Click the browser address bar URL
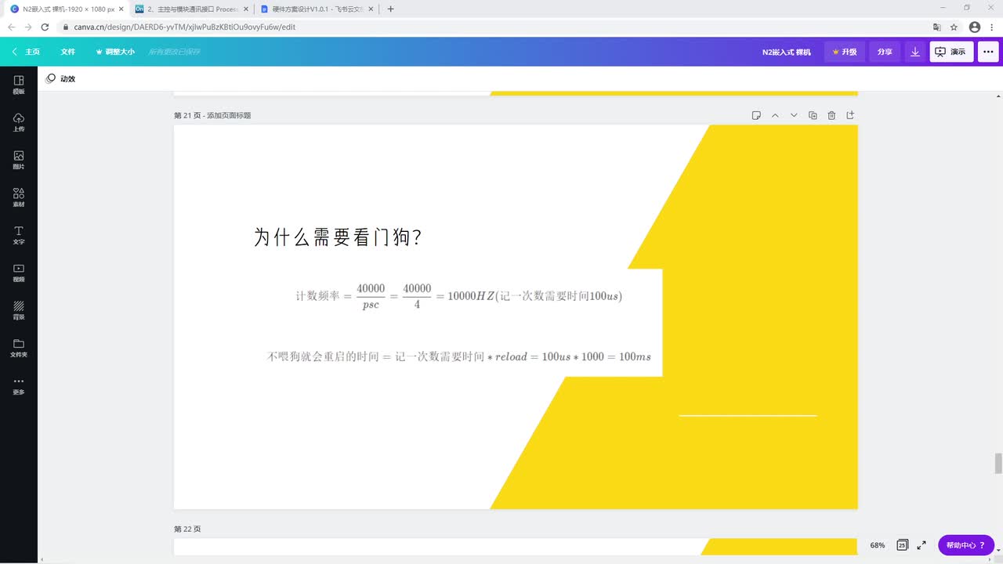1003x564 pixels. pyautogui.click(x=185, y=27)
